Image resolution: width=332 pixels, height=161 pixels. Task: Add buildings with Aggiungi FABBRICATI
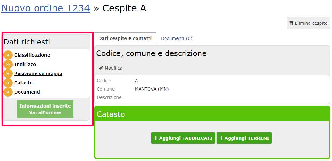[183, 138]
